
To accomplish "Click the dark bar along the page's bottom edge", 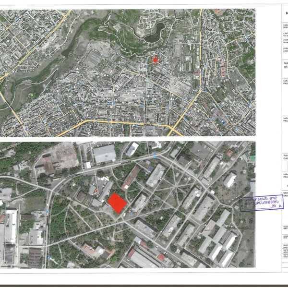I will click(x=144, y=285).
